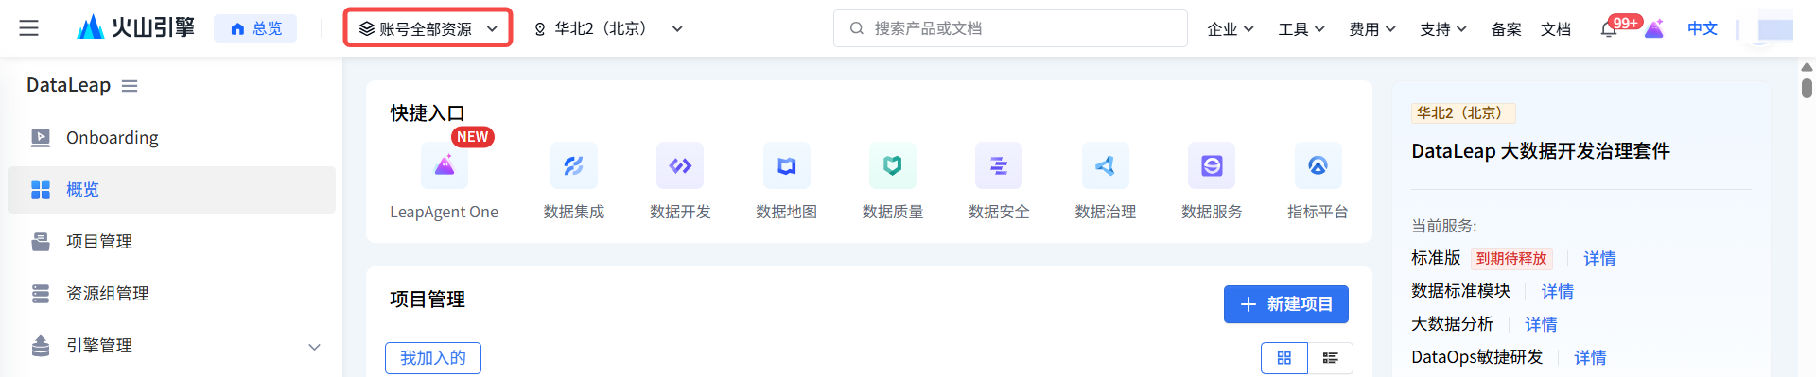This screenshot has height=377, width=1816.
Task: Open 详情 for 标准版 service
Action: coord(1599,258)
